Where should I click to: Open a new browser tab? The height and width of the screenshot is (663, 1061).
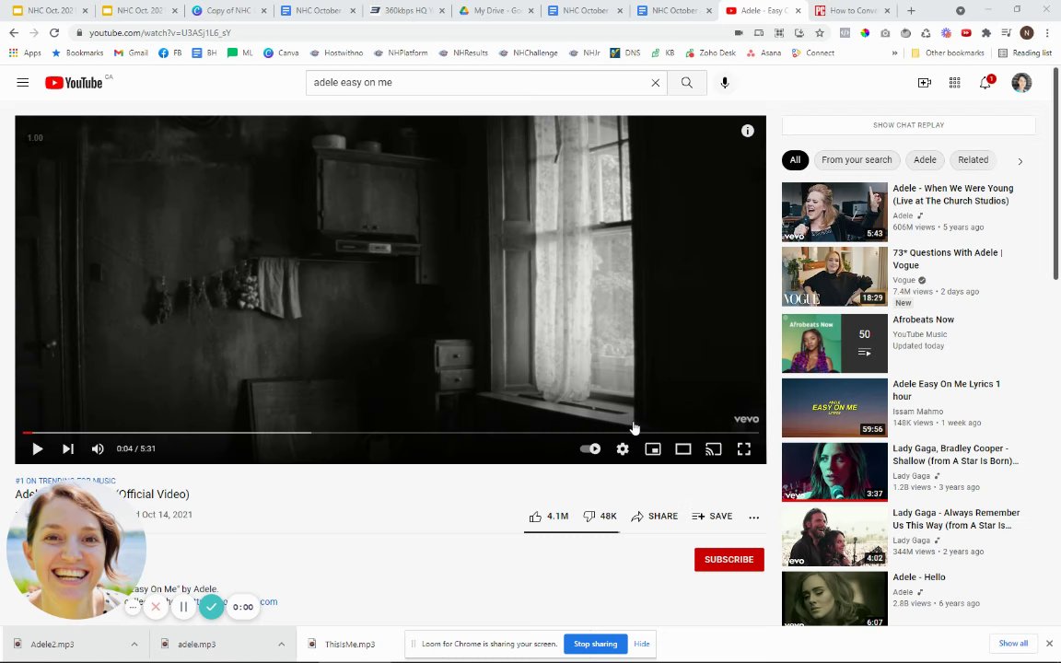[x=911, y=11]
